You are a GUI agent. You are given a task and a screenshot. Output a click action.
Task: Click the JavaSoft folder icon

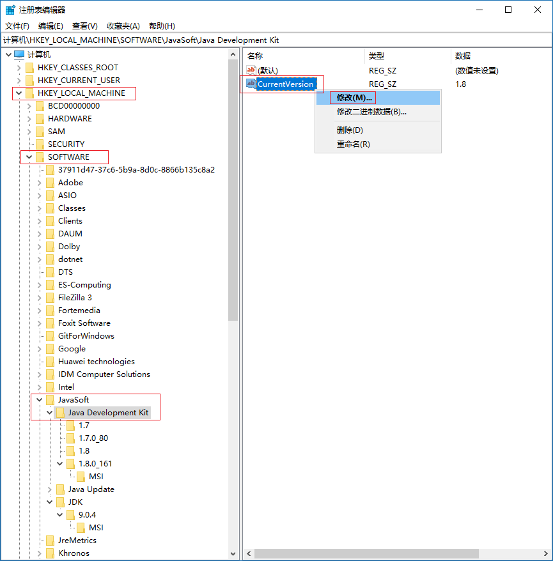click(51, 400)
